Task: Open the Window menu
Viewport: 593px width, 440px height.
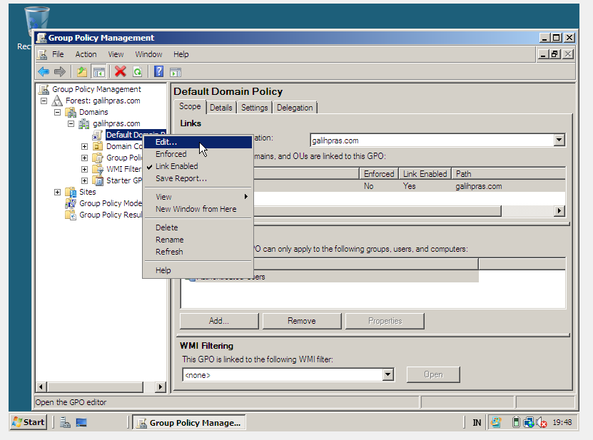Action: click(148, 54)
